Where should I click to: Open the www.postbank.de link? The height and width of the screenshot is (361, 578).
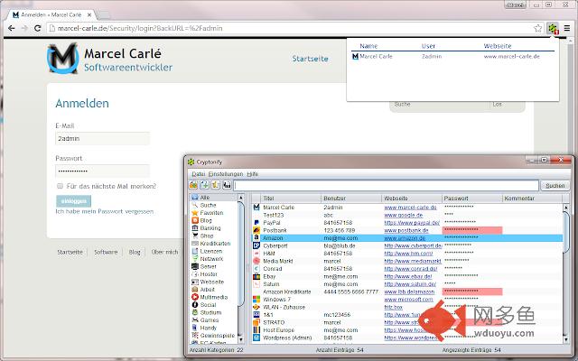pyautogui.click(x=406, y=230)
